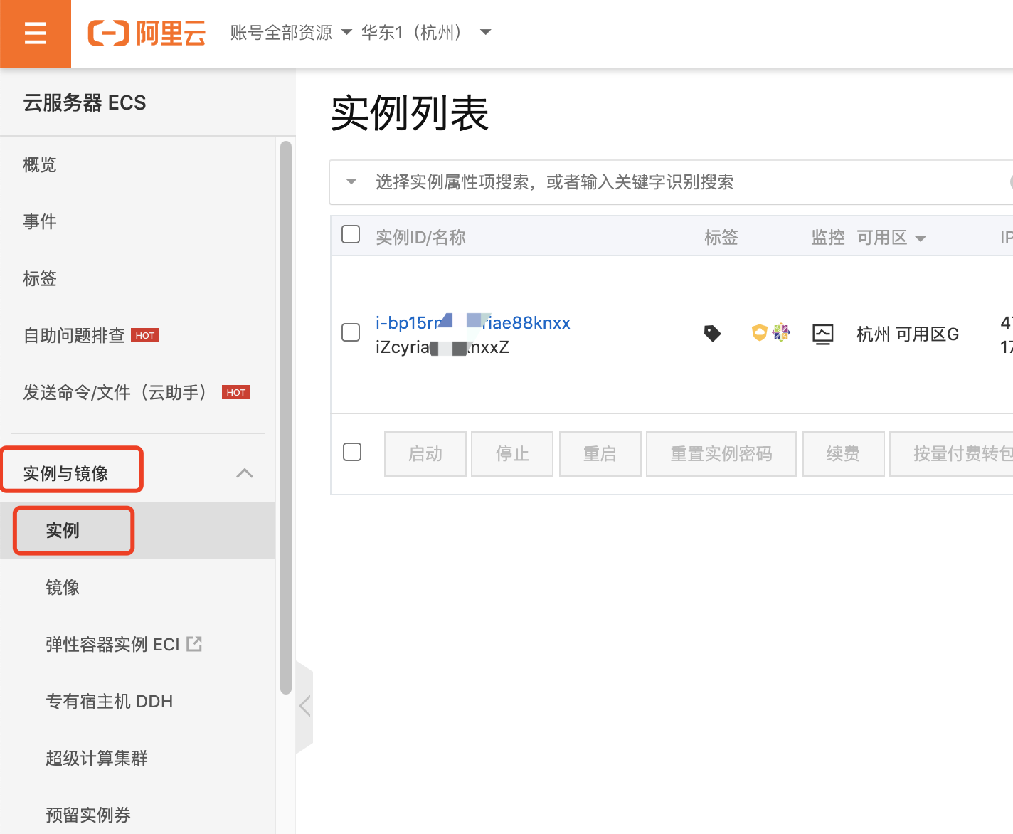Click the 监控 column header
This screenshot has width=1013, height=834.
pyautogui.click(x=828, y=238)
